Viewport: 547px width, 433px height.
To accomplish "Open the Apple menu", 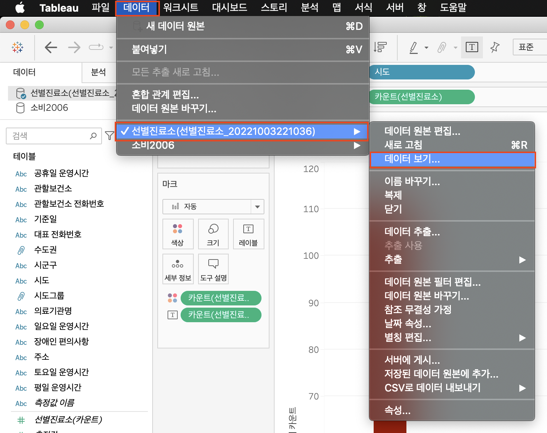I will click(x=20, y=7).
